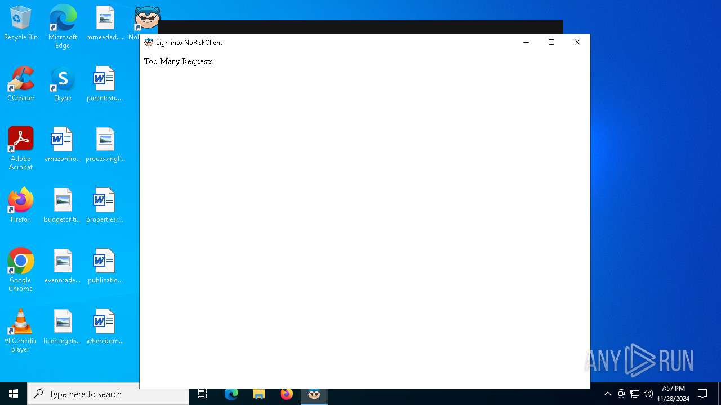Open Firefox from the taskbar
The width and height of the screenshot is (721, 405).
[286, 394]
